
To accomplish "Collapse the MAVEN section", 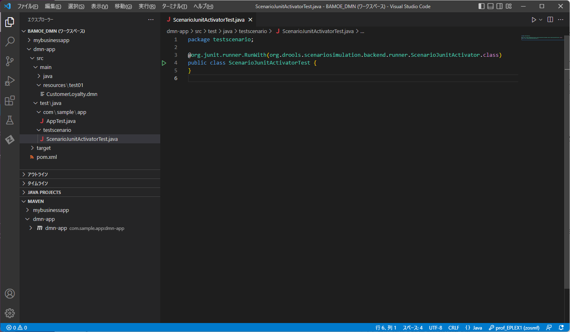I will pyautogui.click(x=90, y=201).
